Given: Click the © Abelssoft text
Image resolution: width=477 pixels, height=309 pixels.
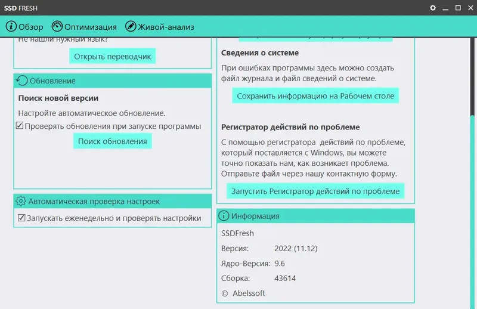Looking at the screenshot, I should click(243, 293).
